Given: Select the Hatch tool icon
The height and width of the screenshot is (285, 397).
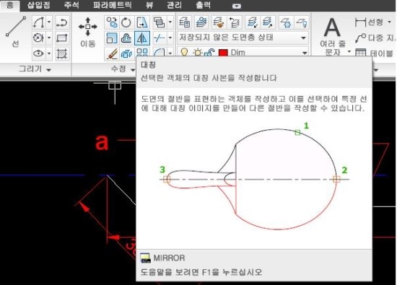Looking at the screenshot, I should (62, 53).
